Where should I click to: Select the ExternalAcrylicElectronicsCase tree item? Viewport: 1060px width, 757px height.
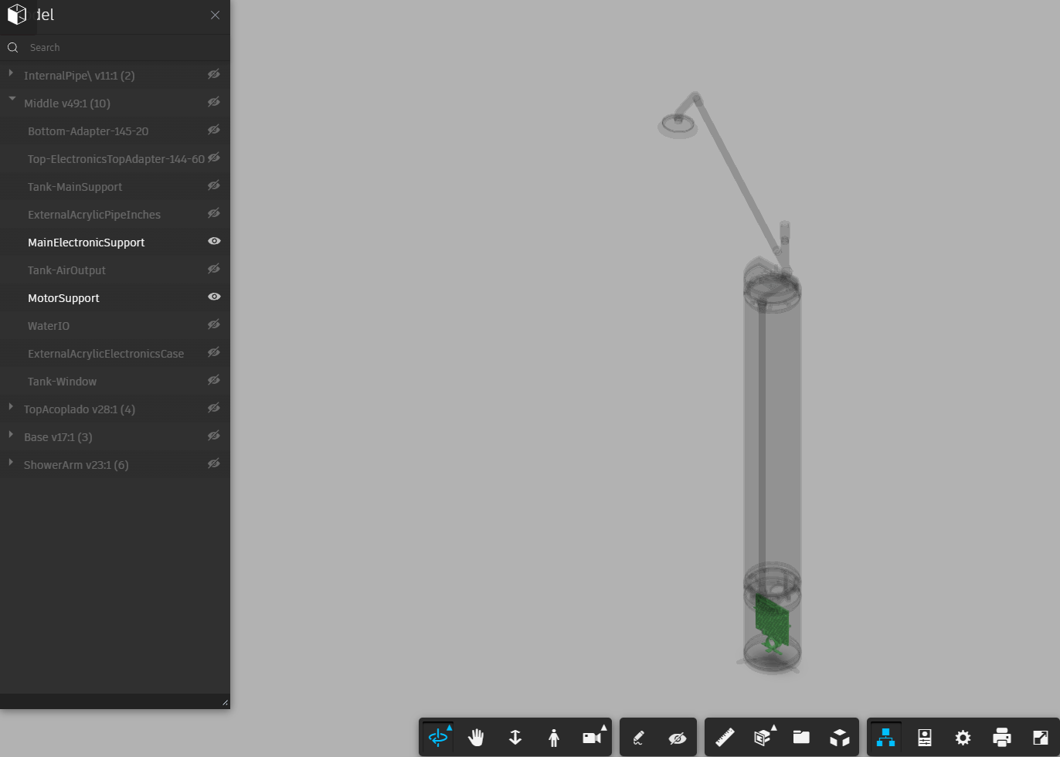[106, 354]
